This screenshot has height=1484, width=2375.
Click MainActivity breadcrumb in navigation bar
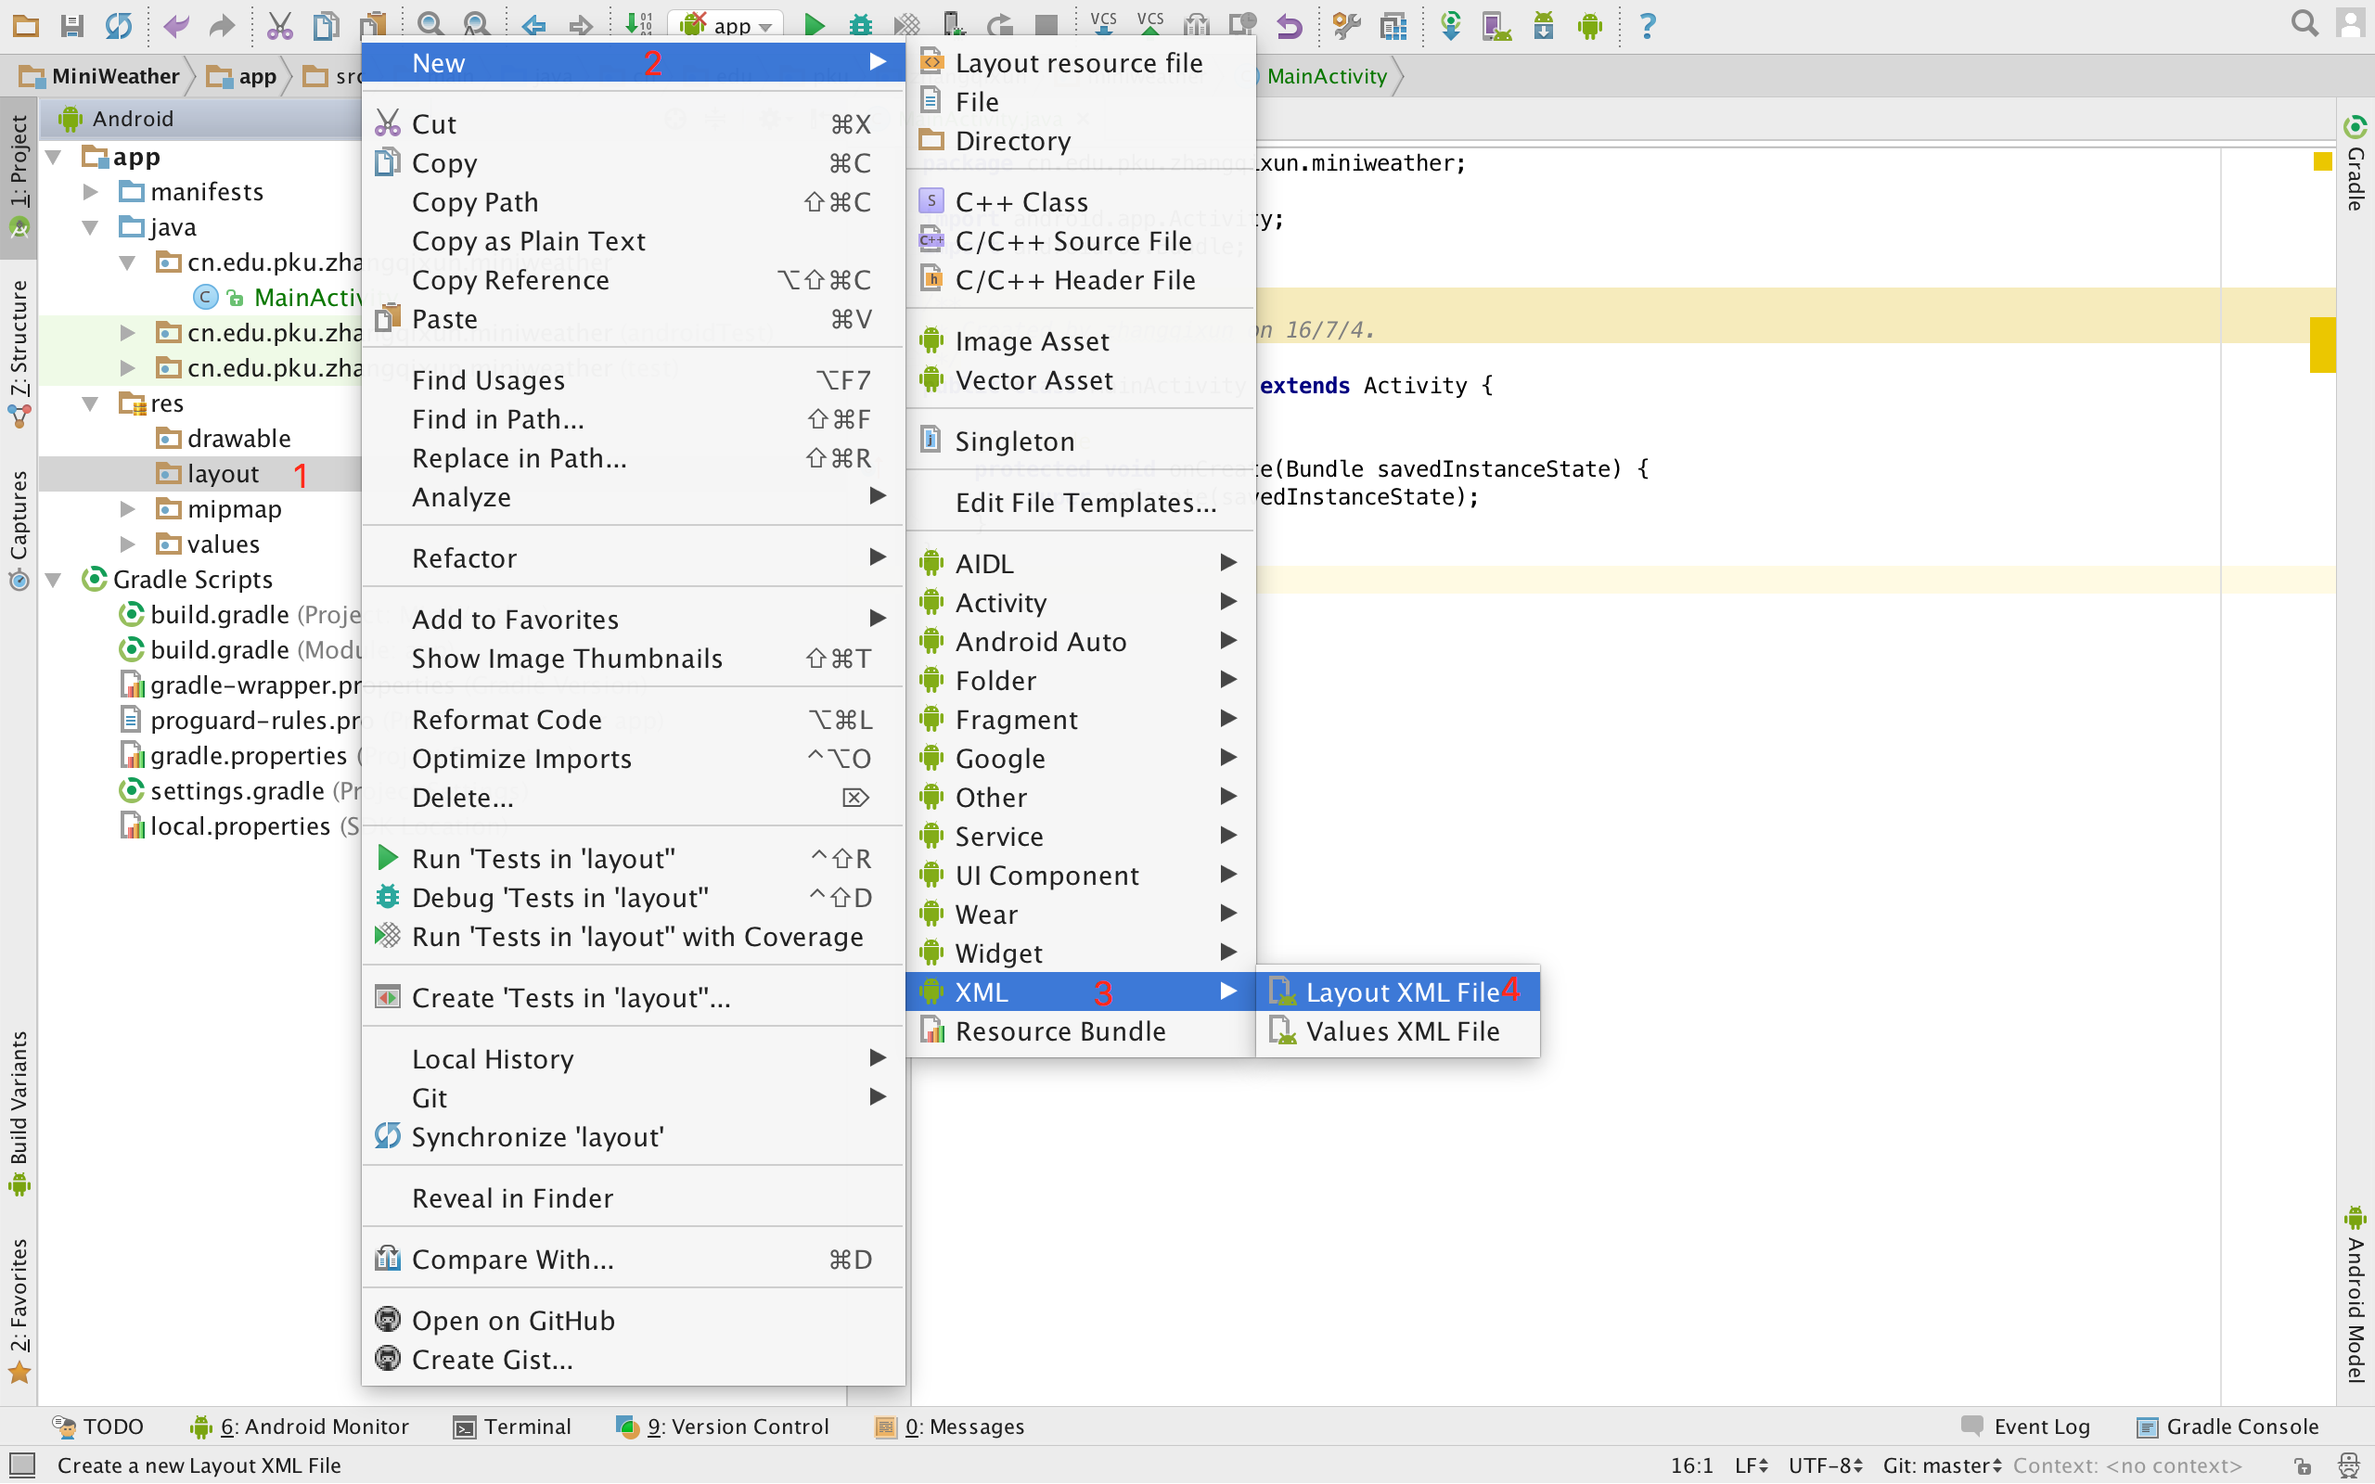point(1327,77)
